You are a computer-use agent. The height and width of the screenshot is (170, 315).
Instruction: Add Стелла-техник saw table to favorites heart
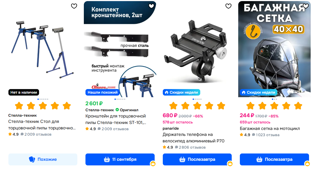pyautogui.click(x=74, y=6)
